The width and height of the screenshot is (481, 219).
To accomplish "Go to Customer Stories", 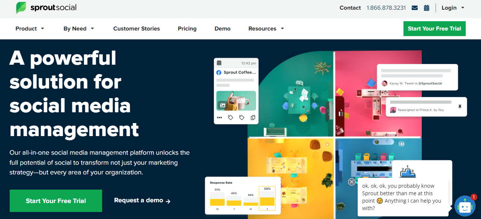I will [136, 29].
